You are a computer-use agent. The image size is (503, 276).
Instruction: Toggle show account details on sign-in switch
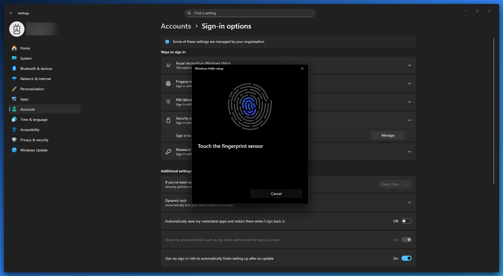(x=406, y=240)
